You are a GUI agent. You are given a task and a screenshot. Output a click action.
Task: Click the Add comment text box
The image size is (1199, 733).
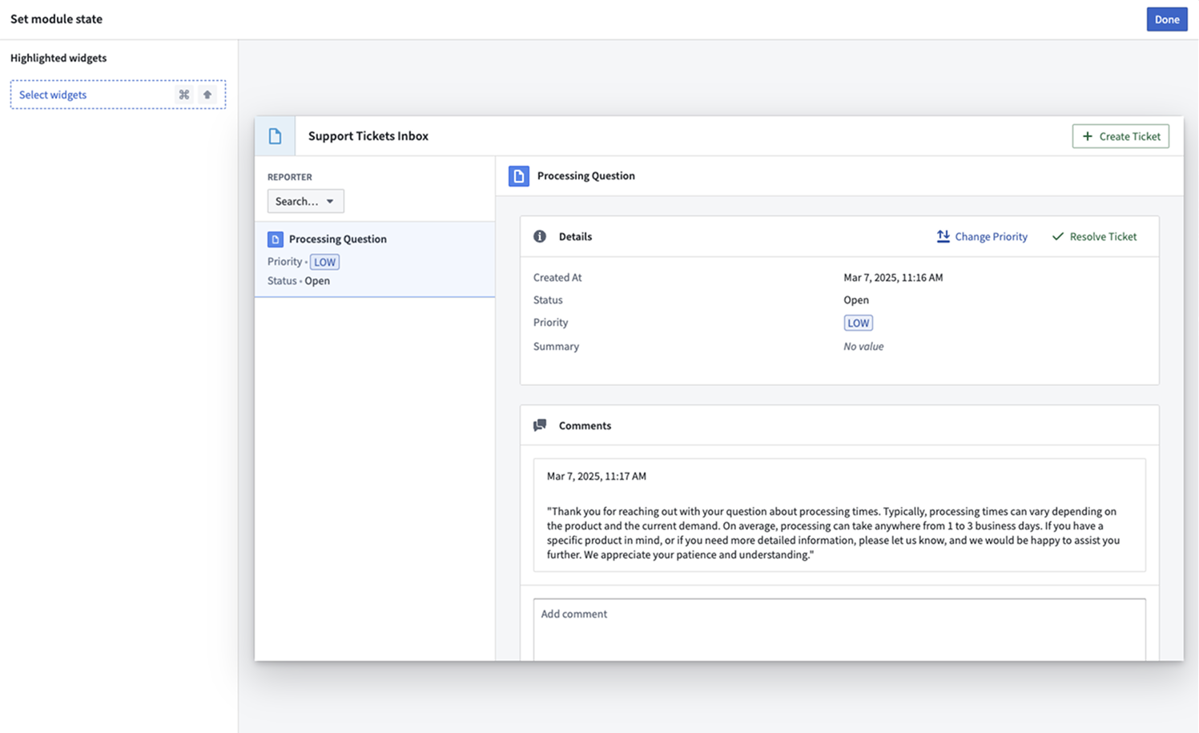(x=839, y=630)
